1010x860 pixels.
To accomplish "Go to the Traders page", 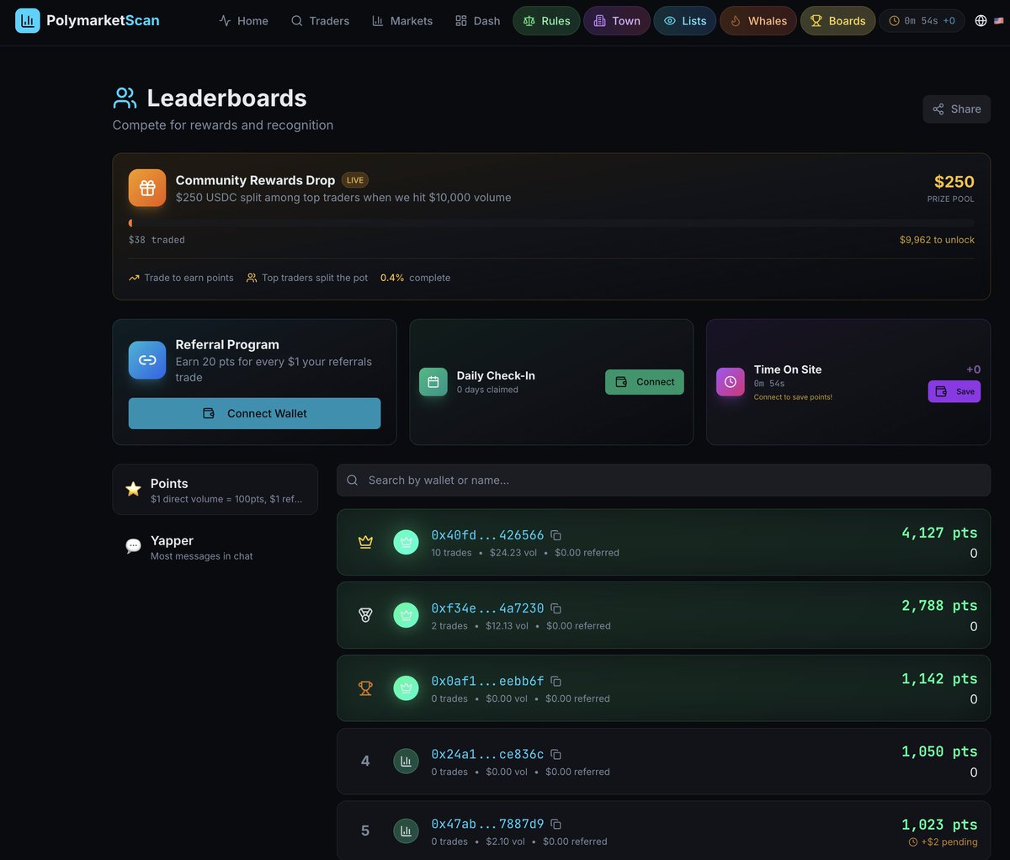I will coord(320,21).
